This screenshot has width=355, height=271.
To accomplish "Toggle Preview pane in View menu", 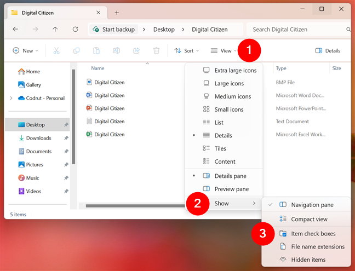I will click(224, 189).
